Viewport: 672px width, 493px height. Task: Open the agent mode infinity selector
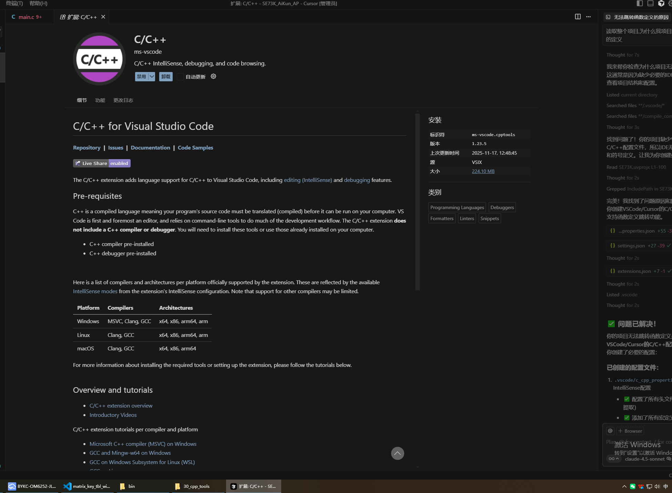[614, 459]
